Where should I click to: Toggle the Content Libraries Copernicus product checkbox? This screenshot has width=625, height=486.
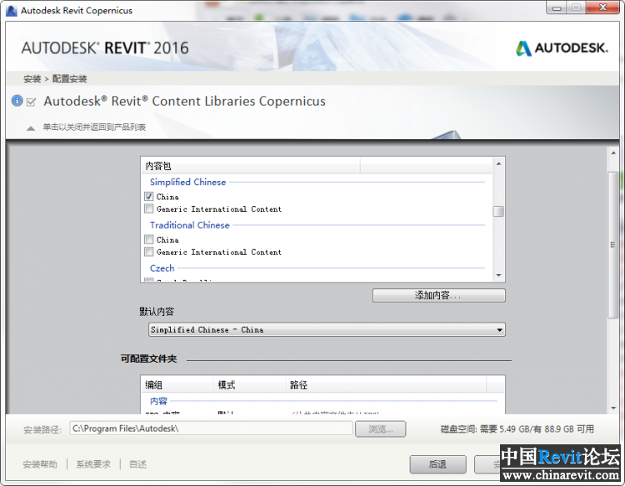(31, 102)
